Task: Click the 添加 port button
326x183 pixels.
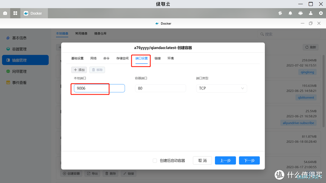Action: coord(79,70)
